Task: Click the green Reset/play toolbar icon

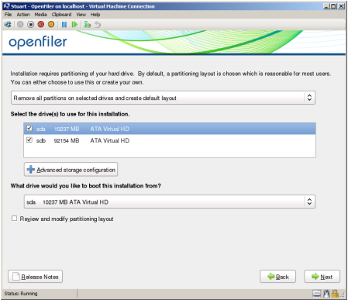Action: pos(74,25)
